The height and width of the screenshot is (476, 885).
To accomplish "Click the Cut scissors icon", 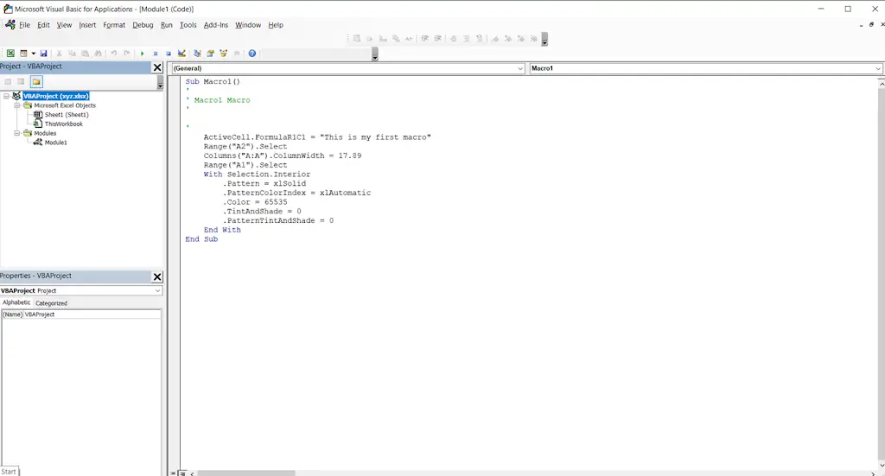I will click(59, 54).
